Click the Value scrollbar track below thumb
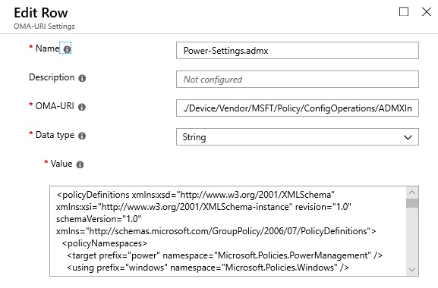The height and width of the screenshot is (288, 438). coord(412,236)
